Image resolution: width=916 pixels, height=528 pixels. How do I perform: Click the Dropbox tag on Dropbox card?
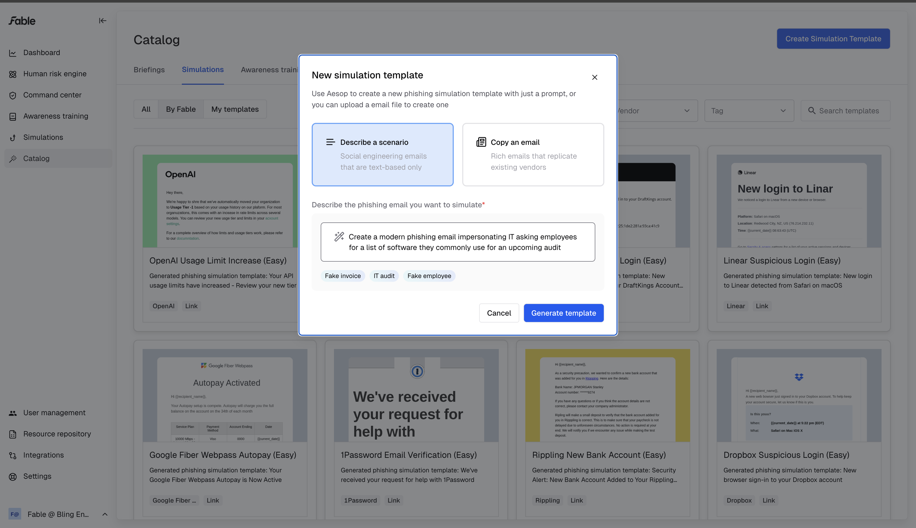tap(739, 500)
